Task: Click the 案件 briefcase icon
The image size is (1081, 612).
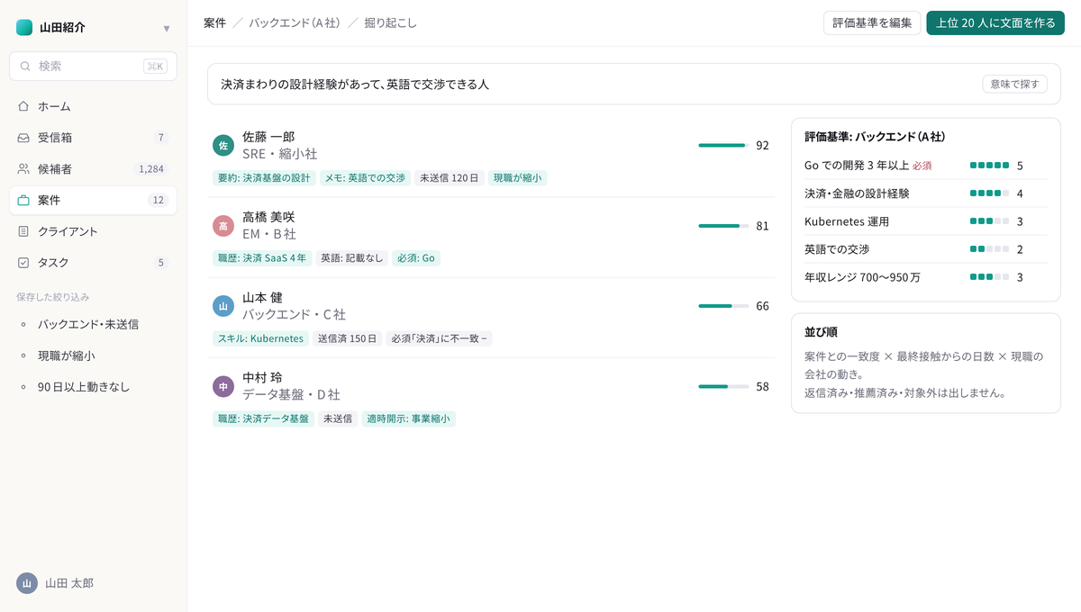Action: [x=23, y=200]
